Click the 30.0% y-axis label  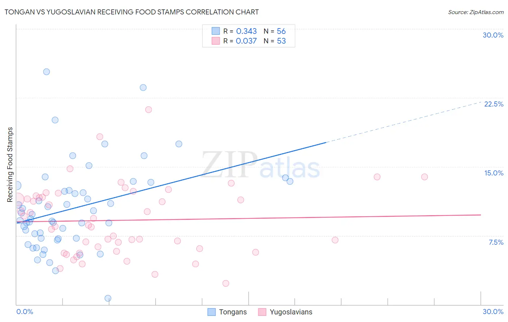493,35
